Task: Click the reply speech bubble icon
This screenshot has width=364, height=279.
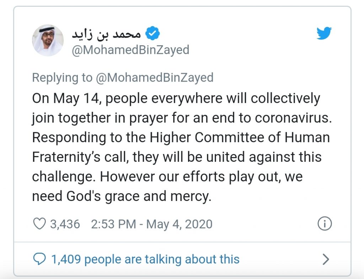Action: pyautogui.click(x=39, y=259)
